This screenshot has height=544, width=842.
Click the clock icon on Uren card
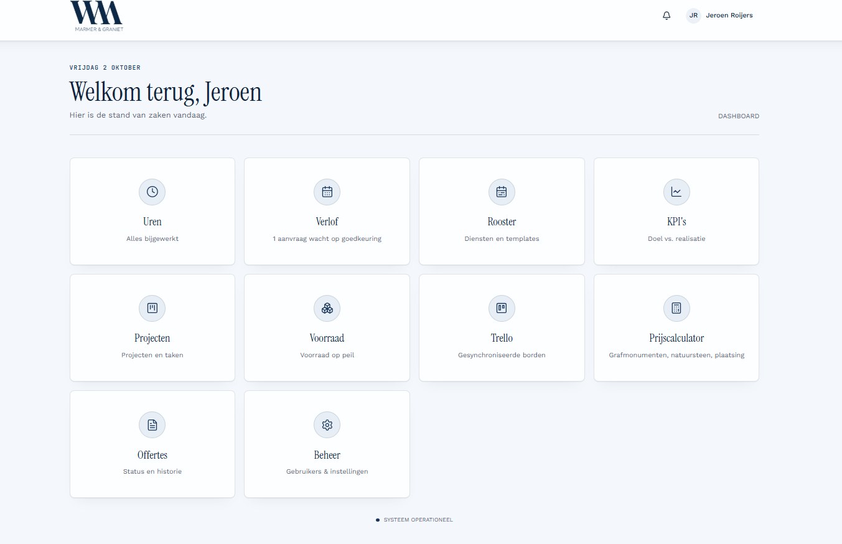click(x=152, y=192)
